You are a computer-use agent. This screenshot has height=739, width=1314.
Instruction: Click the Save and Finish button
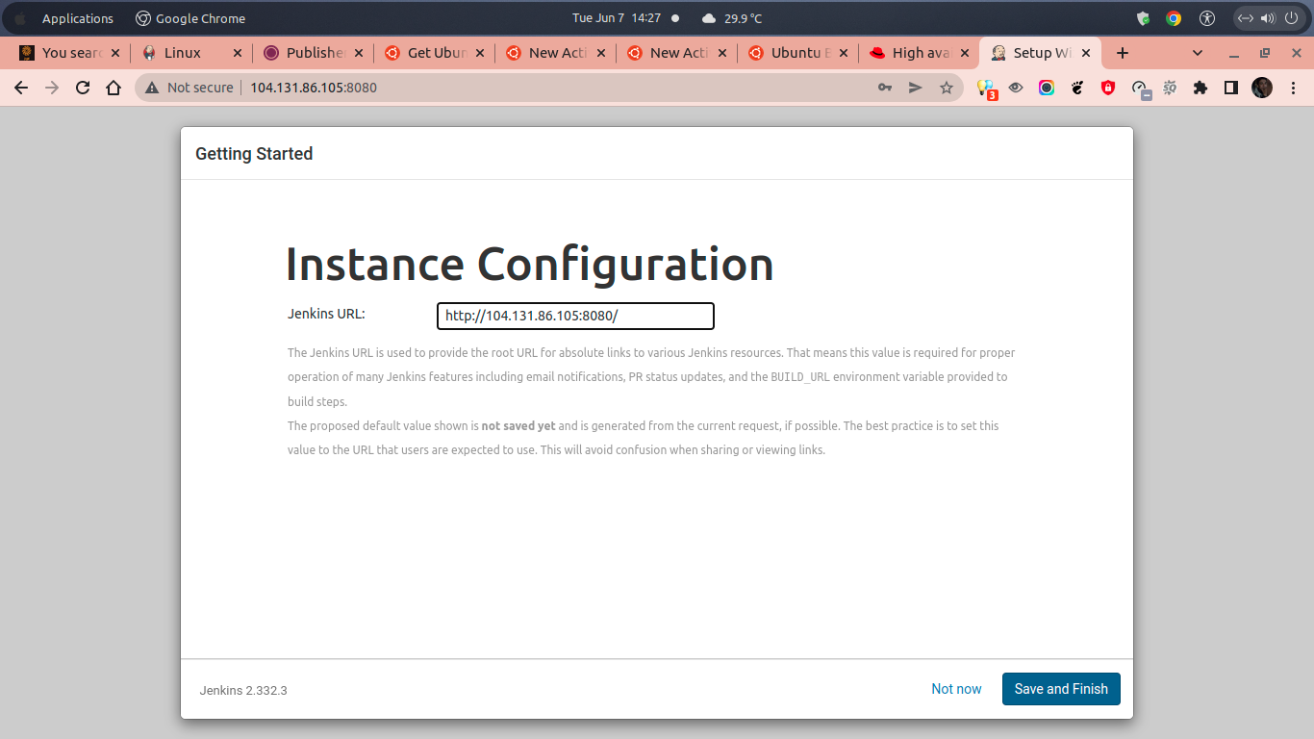pos(1061,689)
